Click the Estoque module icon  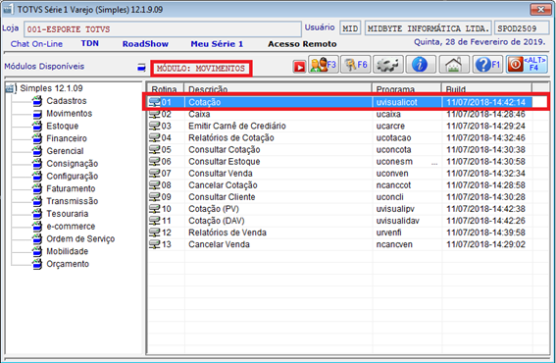[x=37, y=126]
